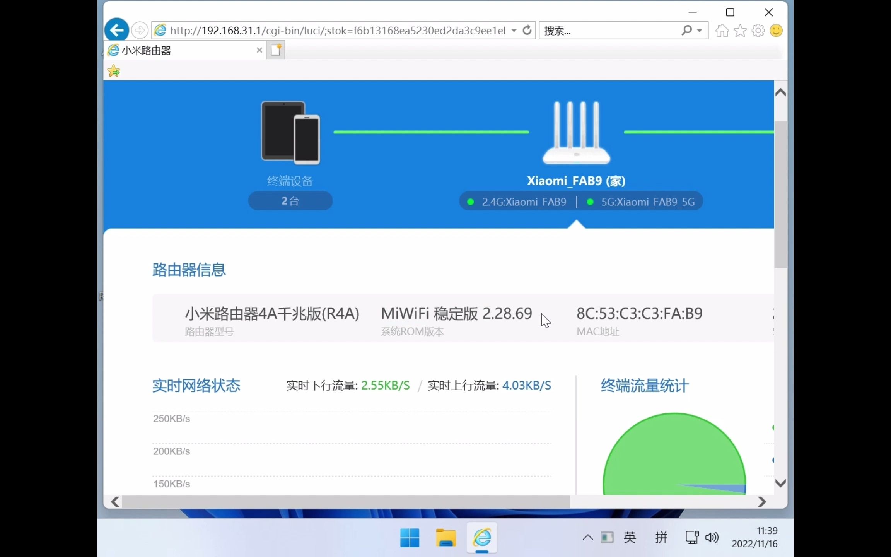Click the 2.4G:Xiaomi_FAB9 network label
Screen dimensions: 891x557
[x=524, y=202]
